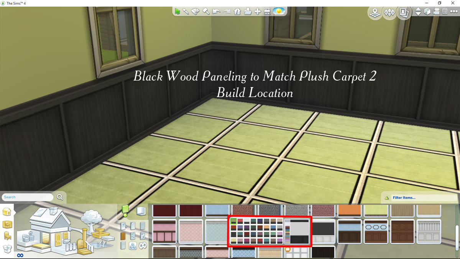Select the white room cube icon
The image size is (460, 259).
click(x=141, y=211)
